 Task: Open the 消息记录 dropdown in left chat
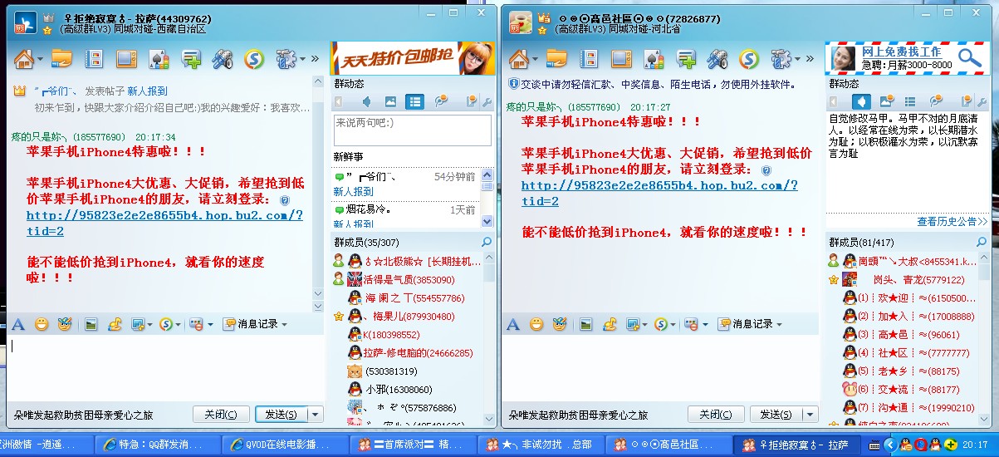pos(257,324)
